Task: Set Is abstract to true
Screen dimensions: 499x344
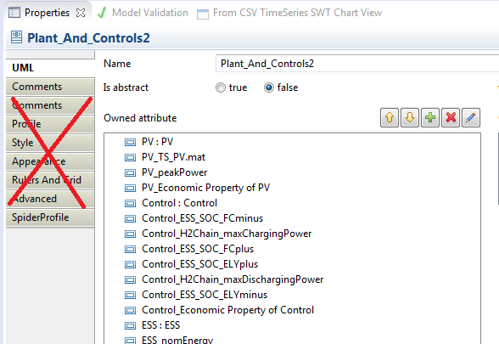Action: coord(221,87)
